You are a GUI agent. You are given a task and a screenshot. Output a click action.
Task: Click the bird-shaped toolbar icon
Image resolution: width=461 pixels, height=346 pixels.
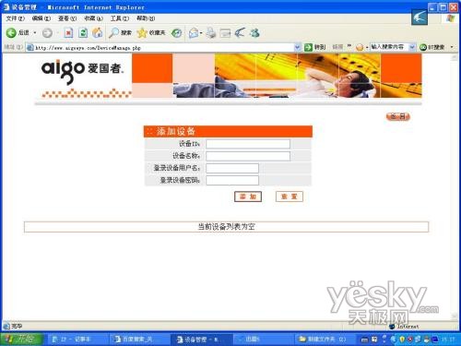pos(240,32)
